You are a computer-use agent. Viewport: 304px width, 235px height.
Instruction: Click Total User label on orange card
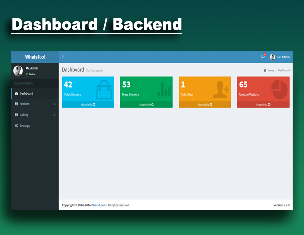point(188,94)
